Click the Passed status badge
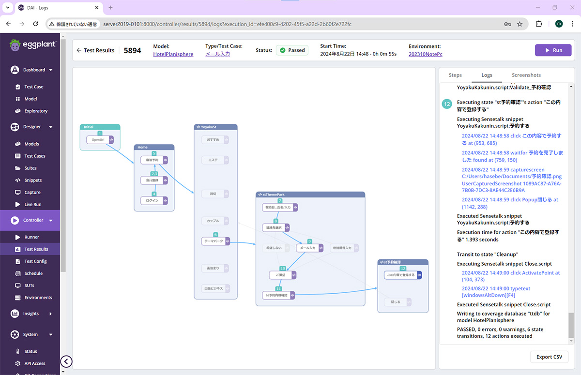 coord(292,50)
